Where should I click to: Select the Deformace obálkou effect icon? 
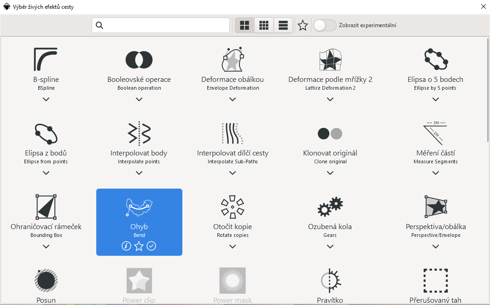click(x=233, y=60)
